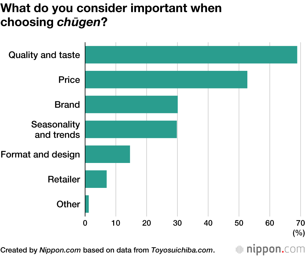Viewport: 305px width, 256px height.
Task: Click the Format and design label
Action: click(x=40, y=154)
